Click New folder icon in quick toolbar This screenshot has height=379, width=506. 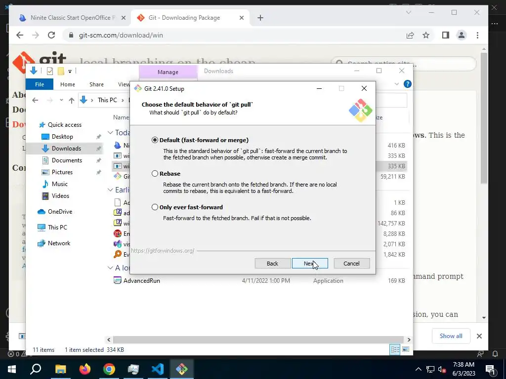tap(61, 71)
